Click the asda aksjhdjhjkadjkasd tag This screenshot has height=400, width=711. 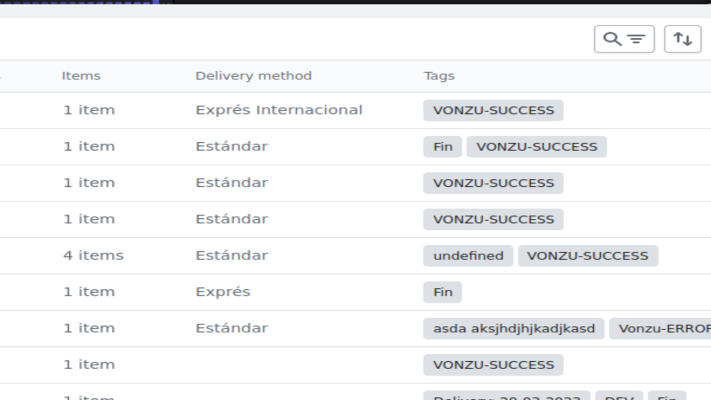tap(513, 328)
